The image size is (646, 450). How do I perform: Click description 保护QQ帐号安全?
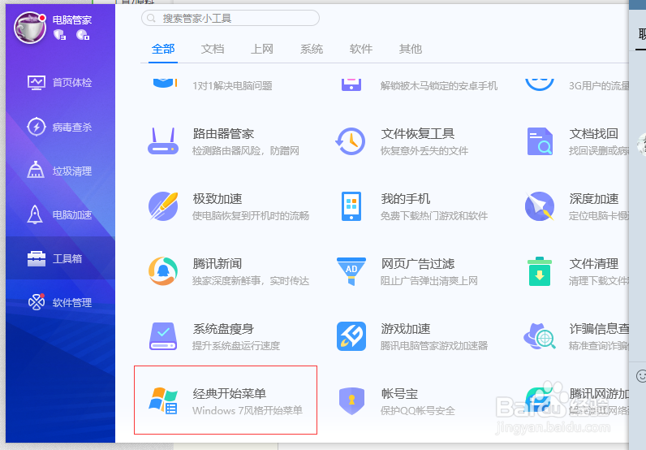pyautogui.click(x=418, y=410)
